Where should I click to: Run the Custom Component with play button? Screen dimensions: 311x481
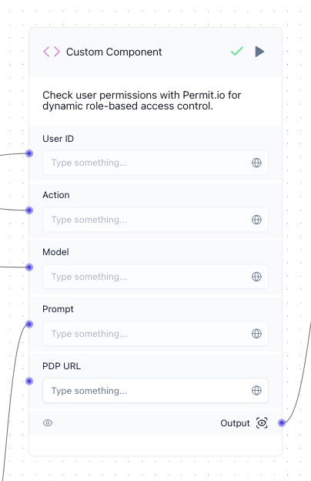tap(259, 52)
